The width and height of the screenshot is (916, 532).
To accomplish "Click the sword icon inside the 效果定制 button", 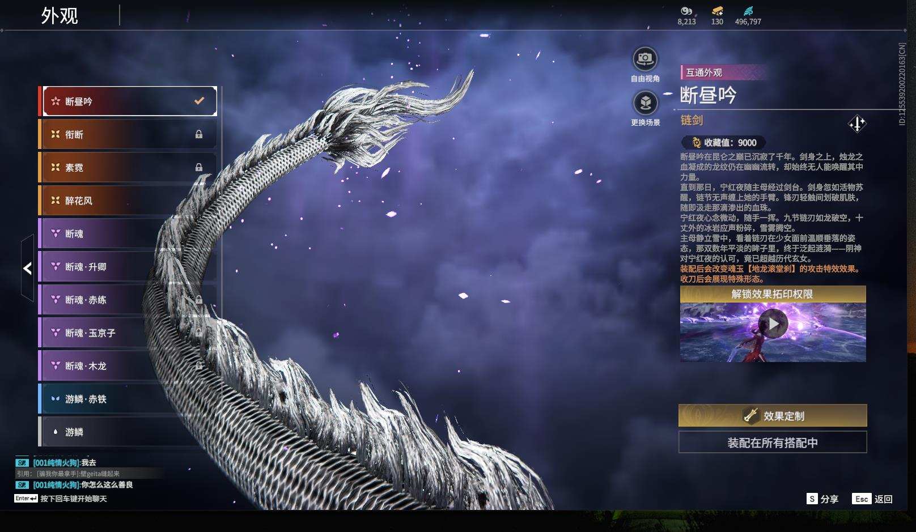I will pos(751,416).
